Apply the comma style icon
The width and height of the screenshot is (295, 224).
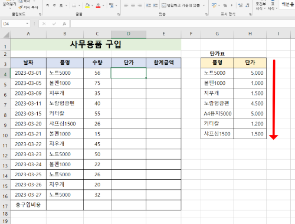(232, 5)
